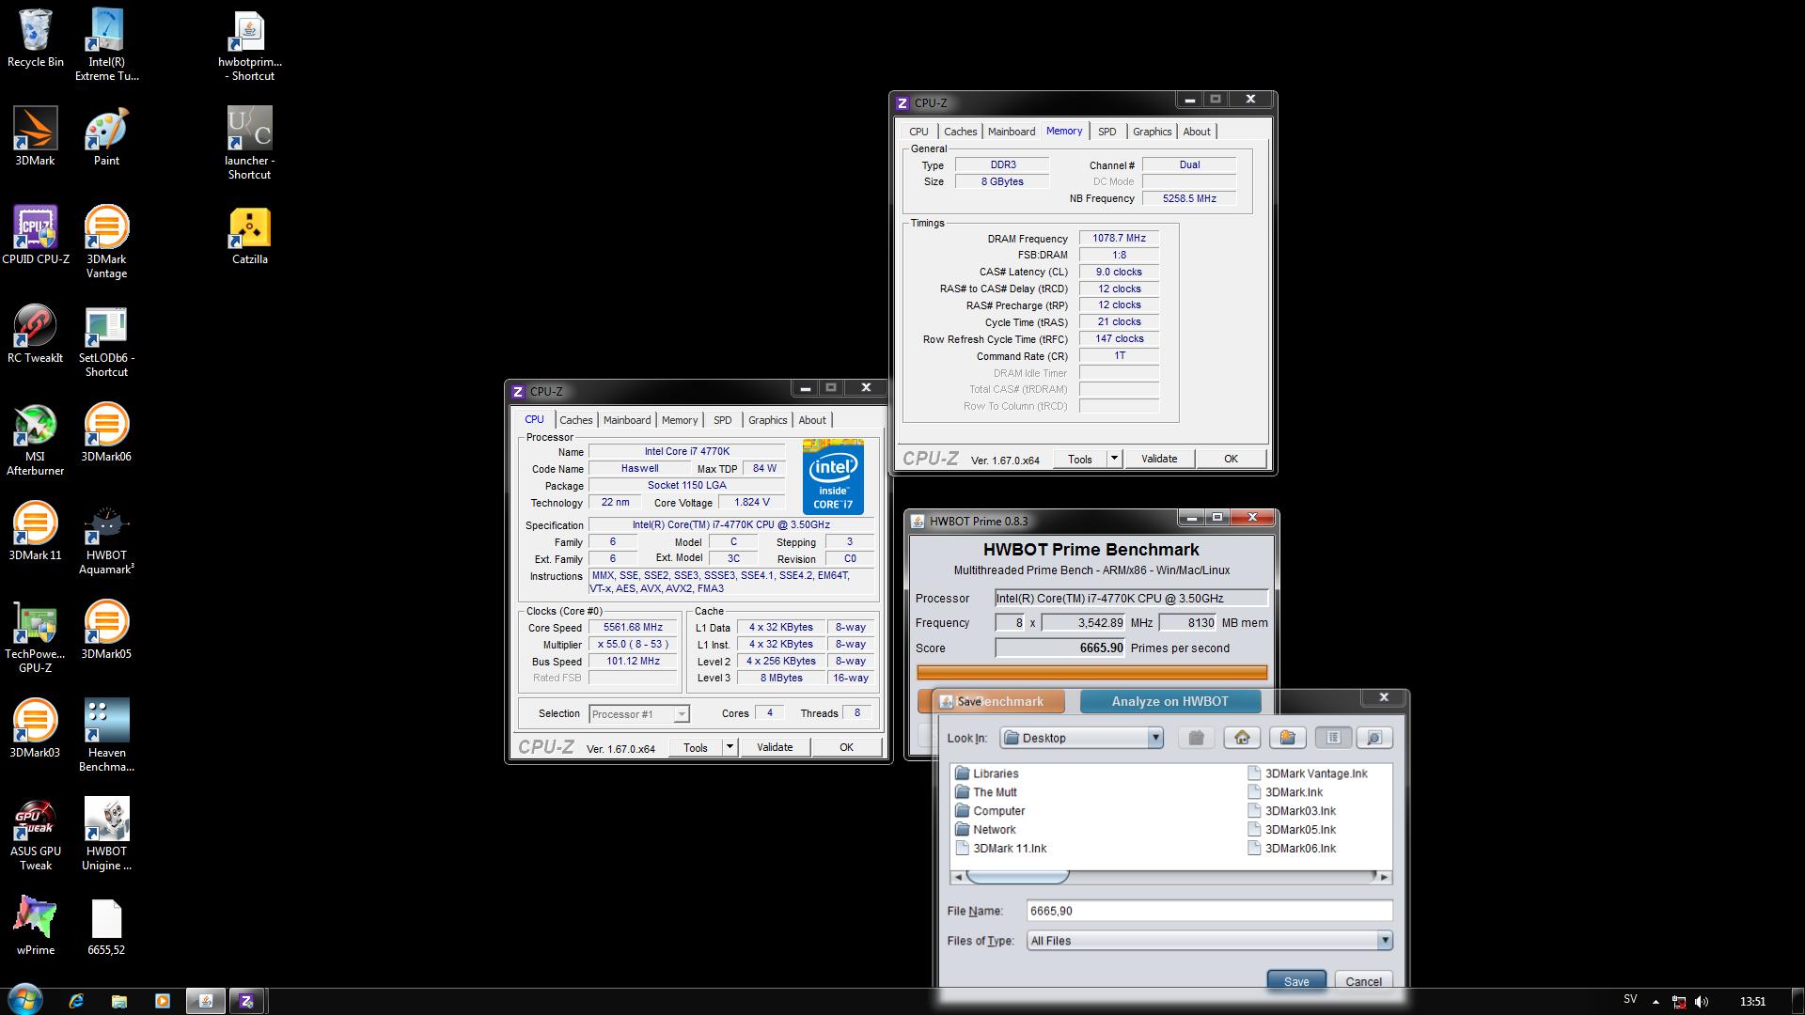Select the SetLODb6 shortcut icon

[x=106, y=340]
